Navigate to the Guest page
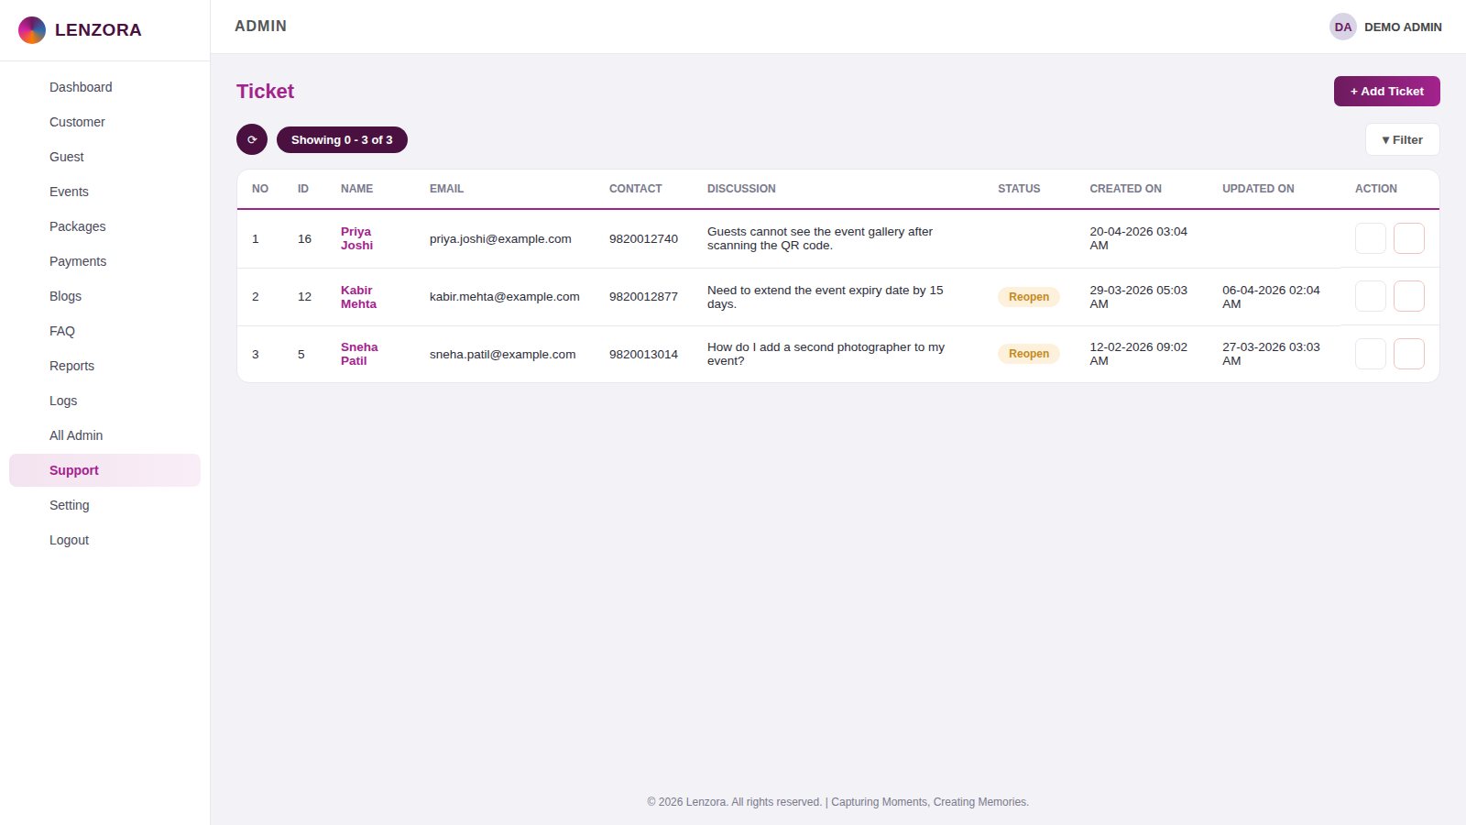Image resolution: width=1466 pixels, height=825 pixels. tap(104, 157)
